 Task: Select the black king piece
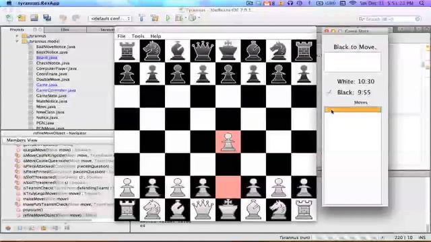[x=228, y=51]
